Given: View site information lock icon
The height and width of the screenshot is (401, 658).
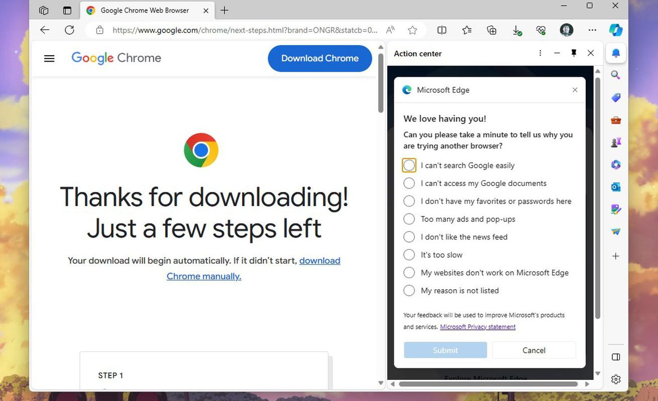Looking at the screenshot, I should point(99,30).
